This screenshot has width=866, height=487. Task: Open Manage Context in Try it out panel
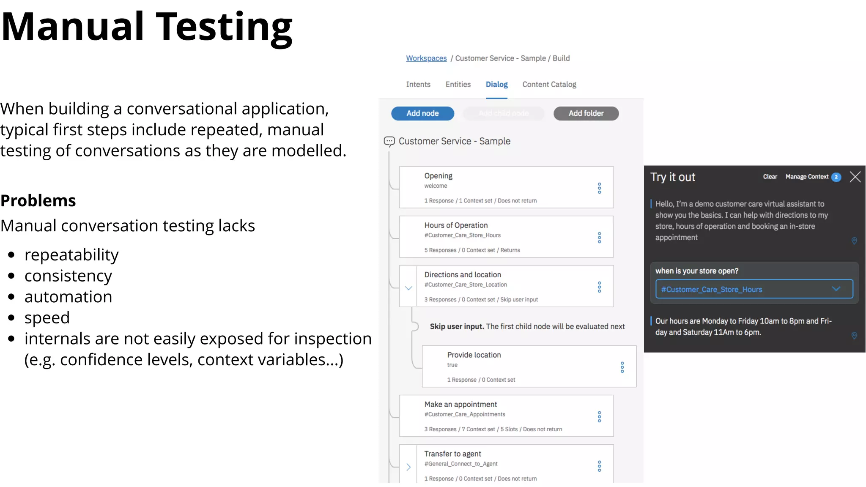[807, 177]
